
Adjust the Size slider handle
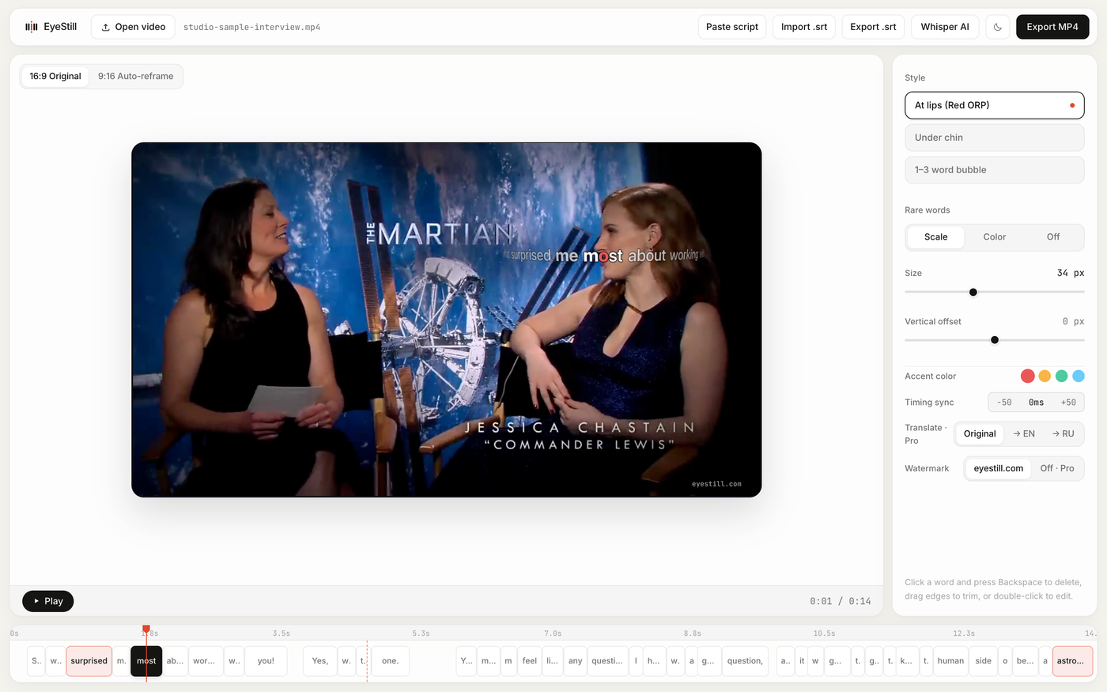(x=973, y=292)
